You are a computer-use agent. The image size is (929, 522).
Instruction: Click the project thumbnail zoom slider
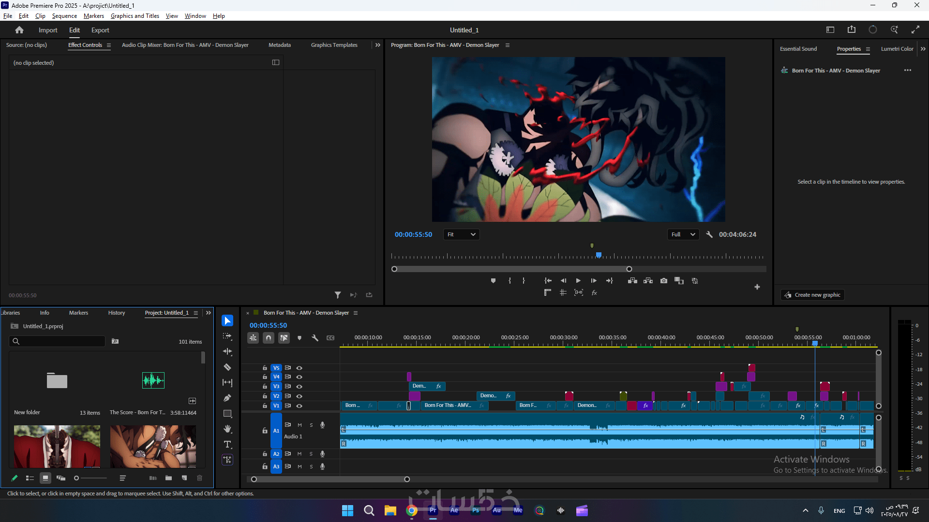[76, 478]
